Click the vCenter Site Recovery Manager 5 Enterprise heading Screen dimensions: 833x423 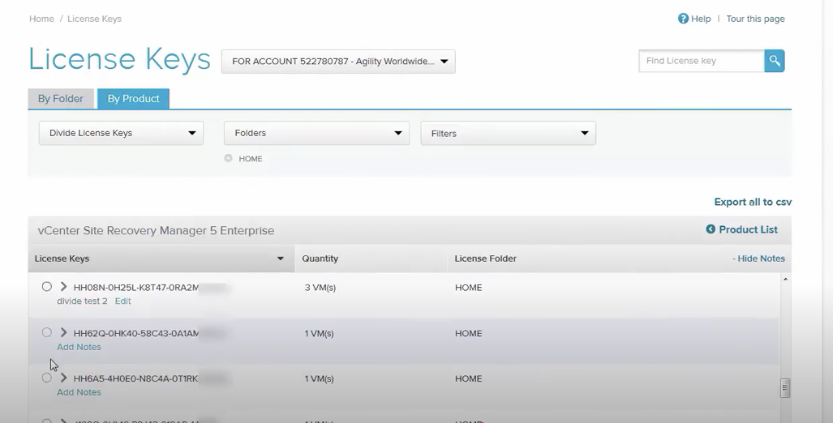[156, 230]
